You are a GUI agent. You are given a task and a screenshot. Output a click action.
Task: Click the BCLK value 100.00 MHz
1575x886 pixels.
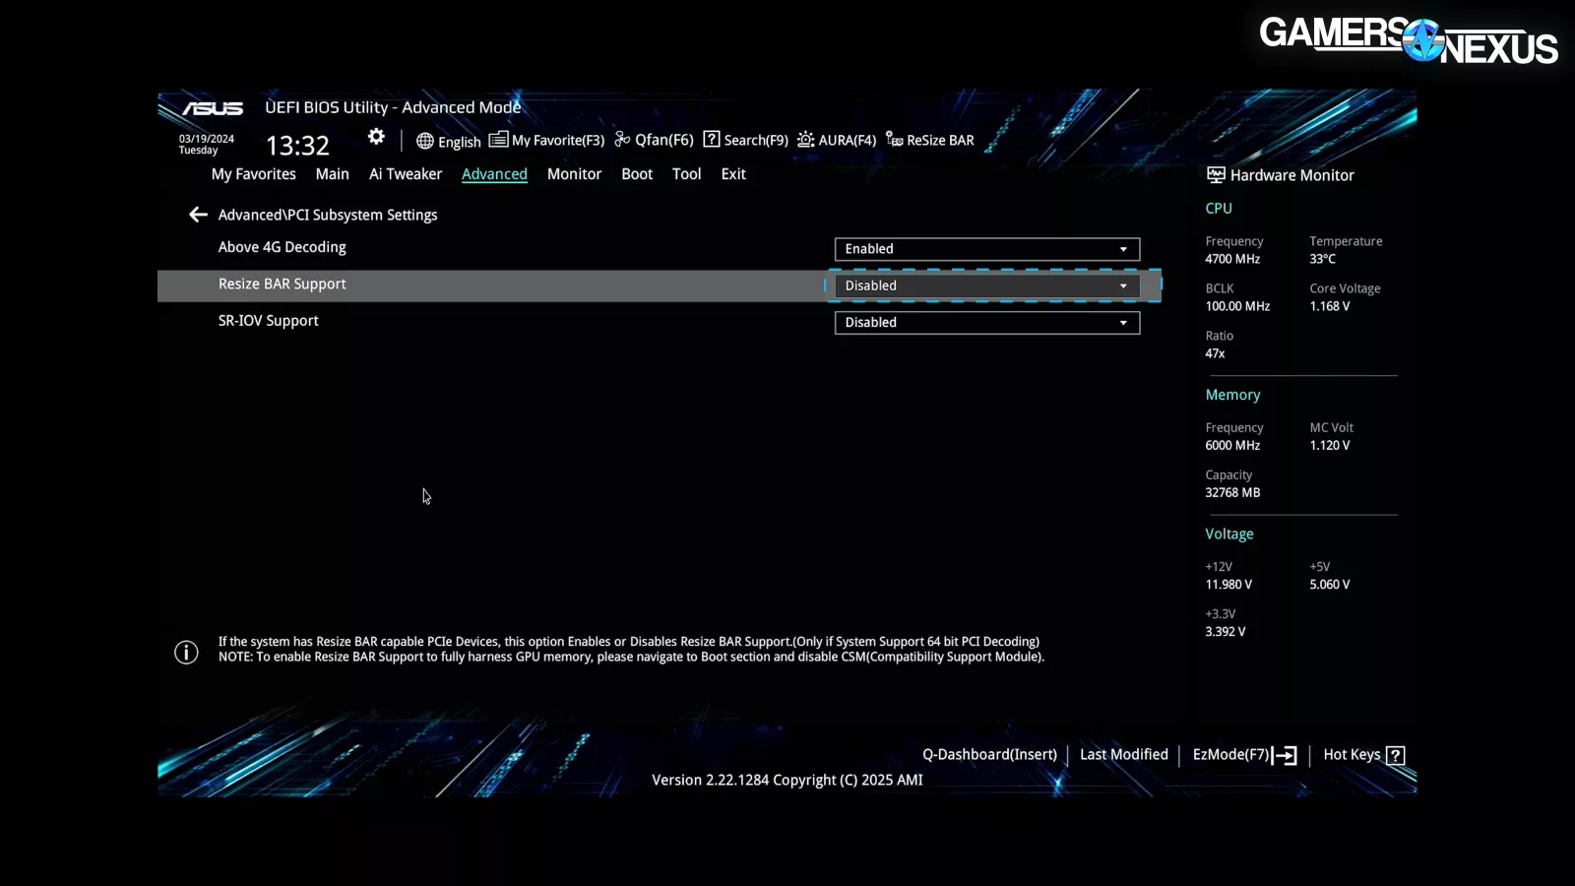coord(1237,306)
